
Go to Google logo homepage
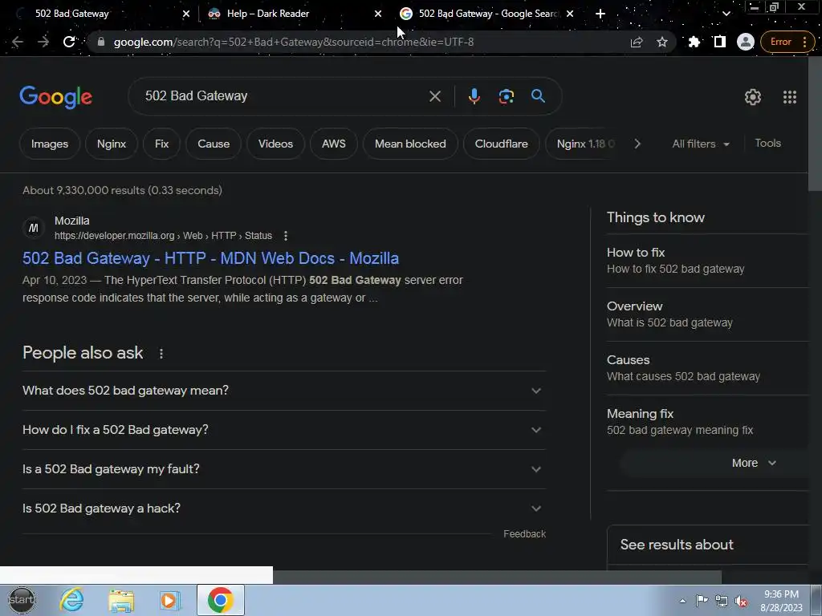(x=56, y=97)
